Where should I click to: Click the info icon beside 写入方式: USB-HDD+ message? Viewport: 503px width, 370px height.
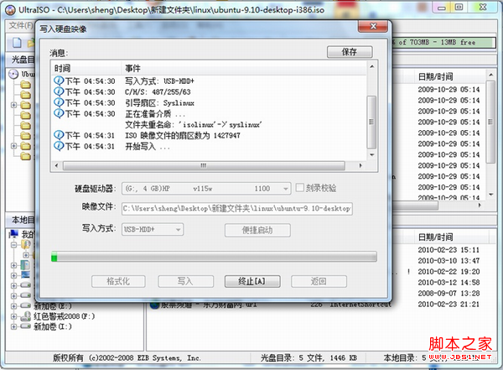click(59, 81)
